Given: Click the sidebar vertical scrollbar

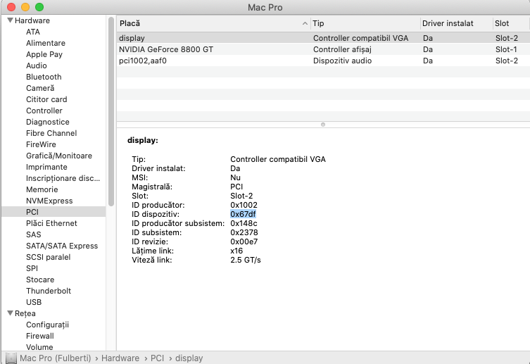Looking at the screenshot, I should pyautogui.click(x=111, y=111).
